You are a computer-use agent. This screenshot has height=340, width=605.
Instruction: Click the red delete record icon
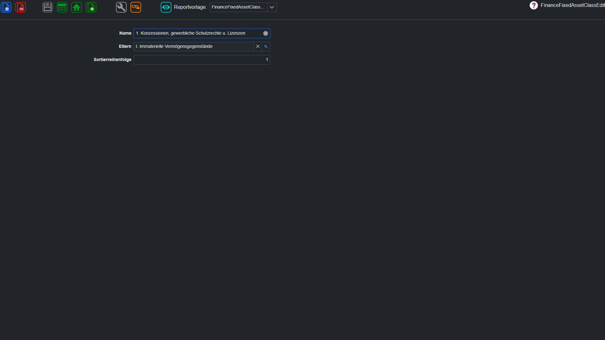tap(20, 7)
